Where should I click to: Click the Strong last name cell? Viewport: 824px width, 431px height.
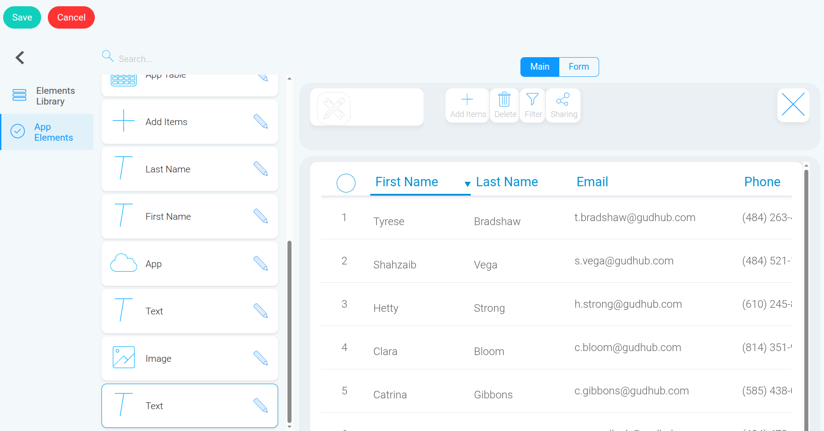point(490,308)
